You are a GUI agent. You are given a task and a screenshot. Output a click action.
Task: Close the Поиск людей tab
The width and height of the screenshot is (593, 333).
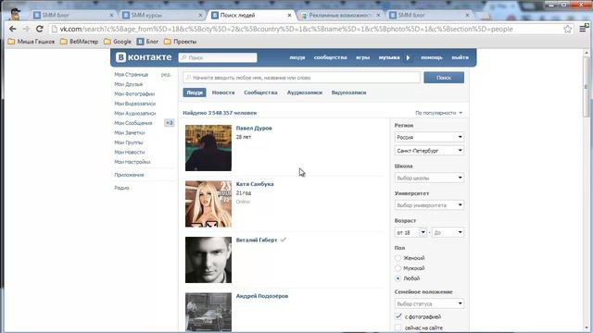point(289,15)
